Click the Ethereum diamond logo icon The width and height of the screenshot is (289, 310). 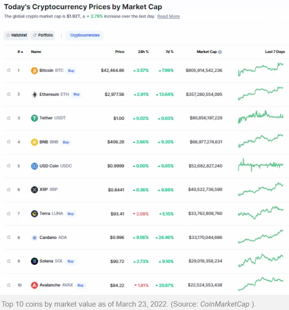click(35, 94)
